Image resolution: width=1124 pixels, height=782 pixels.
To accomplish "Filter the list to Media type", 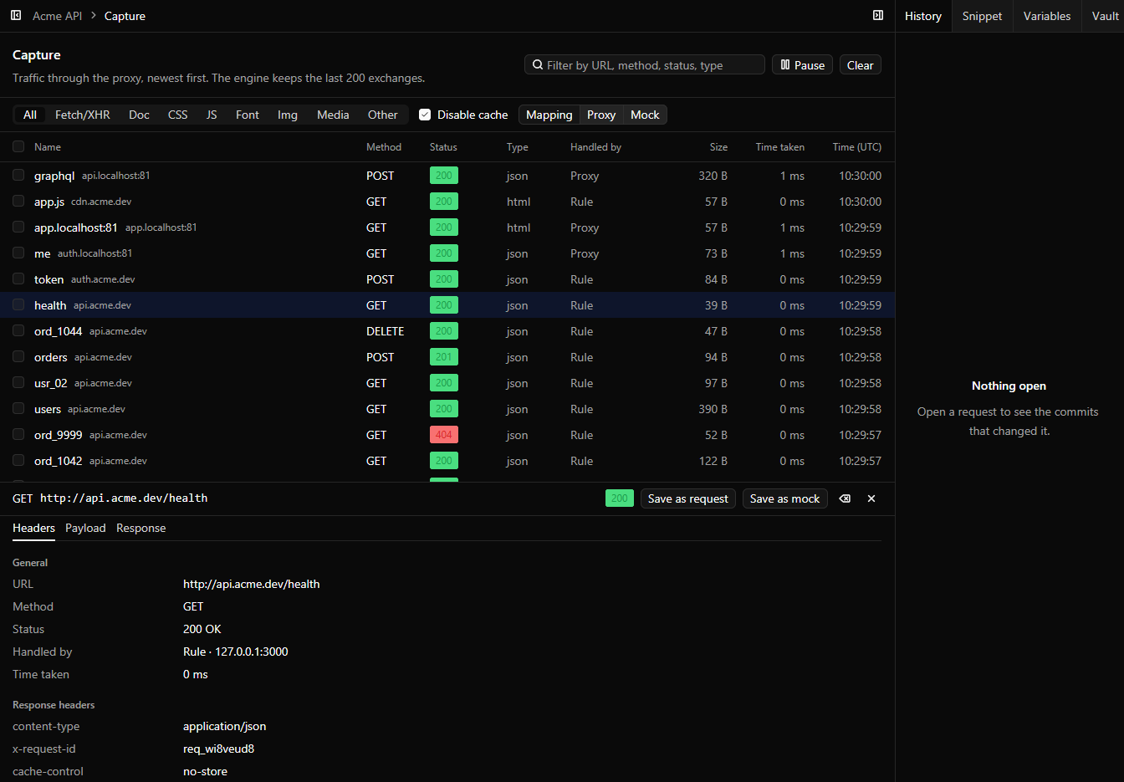I will pyautogui.click(x=333, y=115).
